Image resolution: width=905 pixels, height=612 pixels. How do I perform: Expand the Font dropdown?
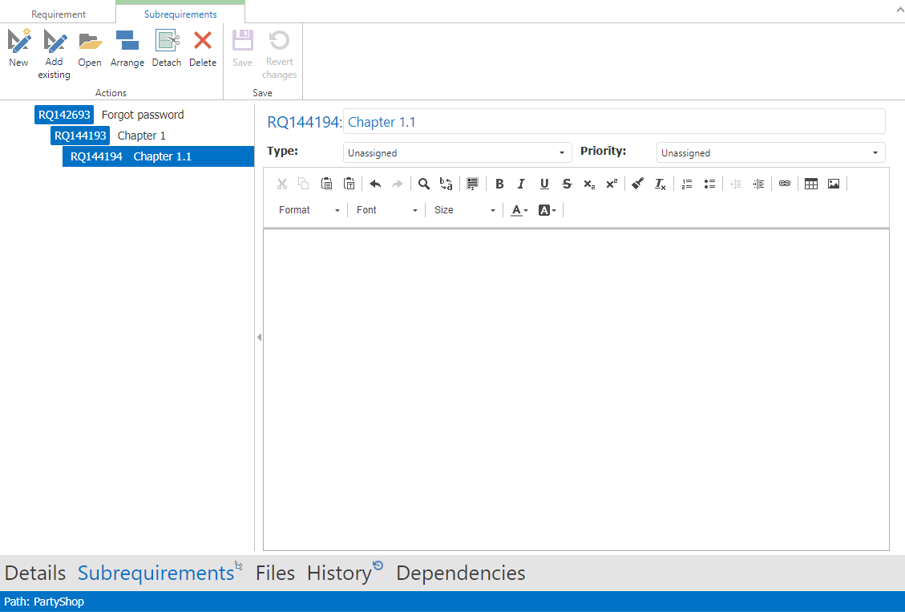click(x=387, y=210)
